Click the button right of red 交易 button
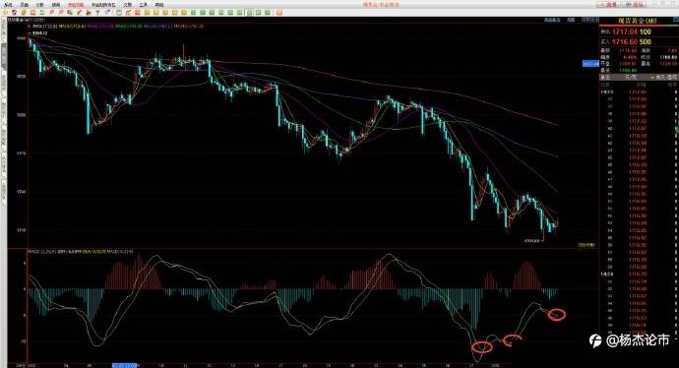679x368 pixels. point(634,4)
